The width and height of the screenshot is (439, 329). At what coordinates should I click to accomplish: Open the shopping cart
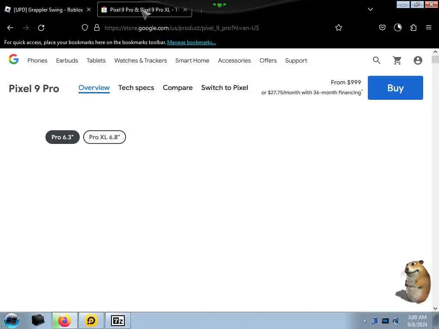[397, 60]
